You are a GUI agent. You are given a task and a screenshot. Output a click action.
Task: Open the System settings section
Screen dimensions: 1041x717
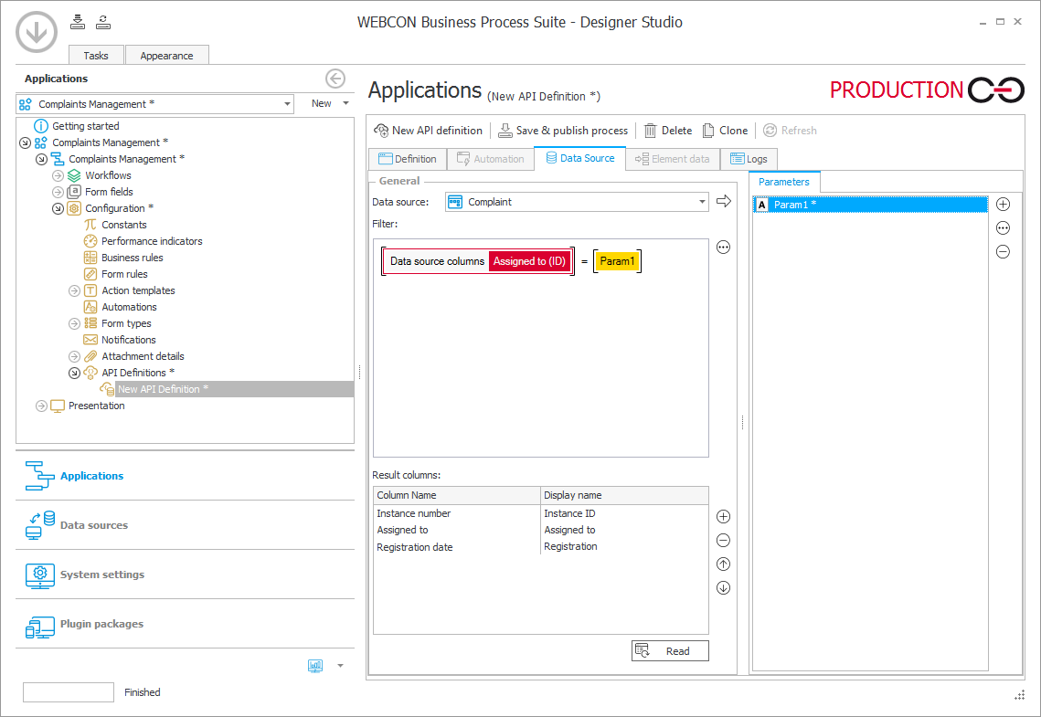pyautogui.click(x=185, y=575)
